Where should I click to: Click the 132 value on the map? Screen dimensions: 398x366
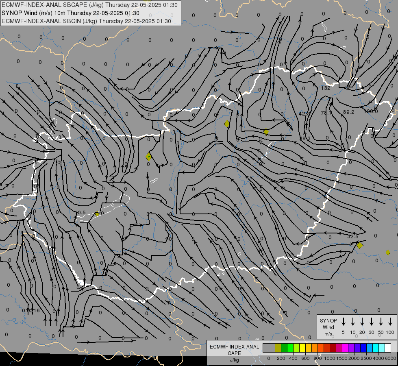(326, 88)
